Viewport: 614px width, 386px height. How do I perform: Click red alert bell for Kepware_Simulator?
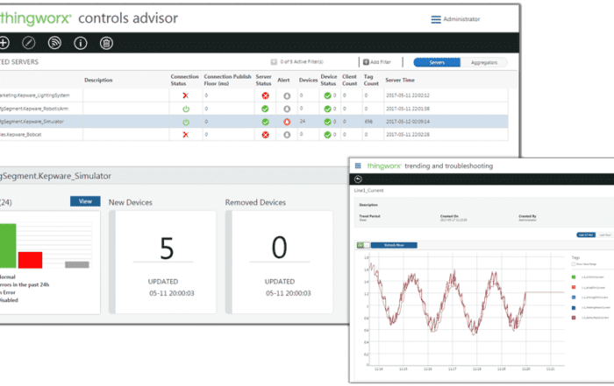[287, 122]
